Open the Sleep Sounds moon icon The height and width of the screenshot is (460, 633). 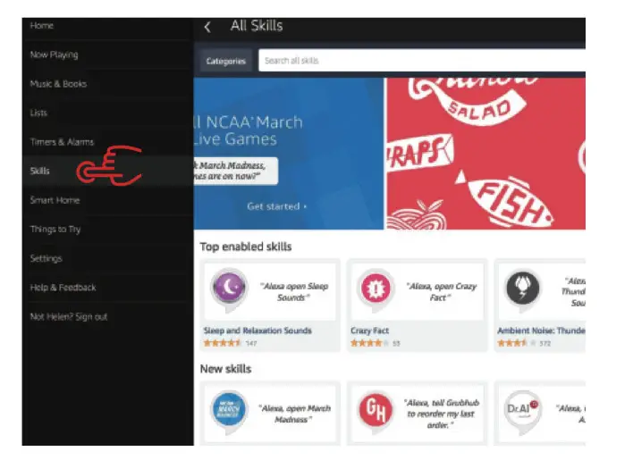tap(229, 288)
